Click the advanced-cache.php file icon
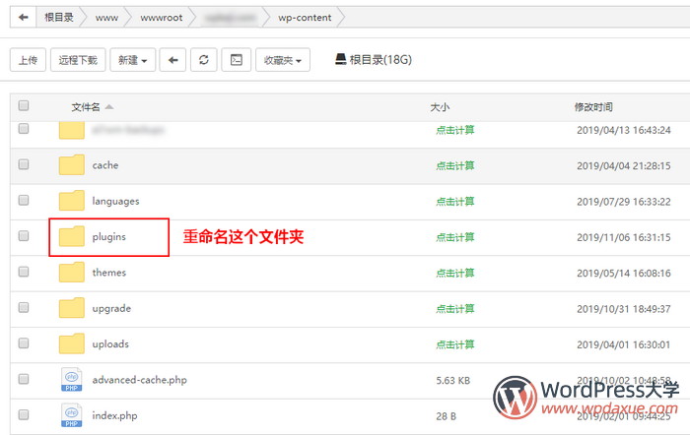690x435 pixels. [71, 379]
